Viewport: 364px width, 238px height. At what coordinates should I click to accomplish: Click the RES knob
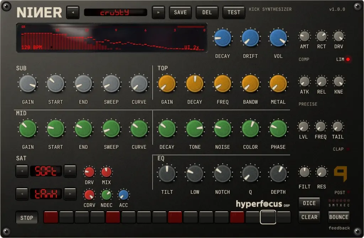pos(321,172)
